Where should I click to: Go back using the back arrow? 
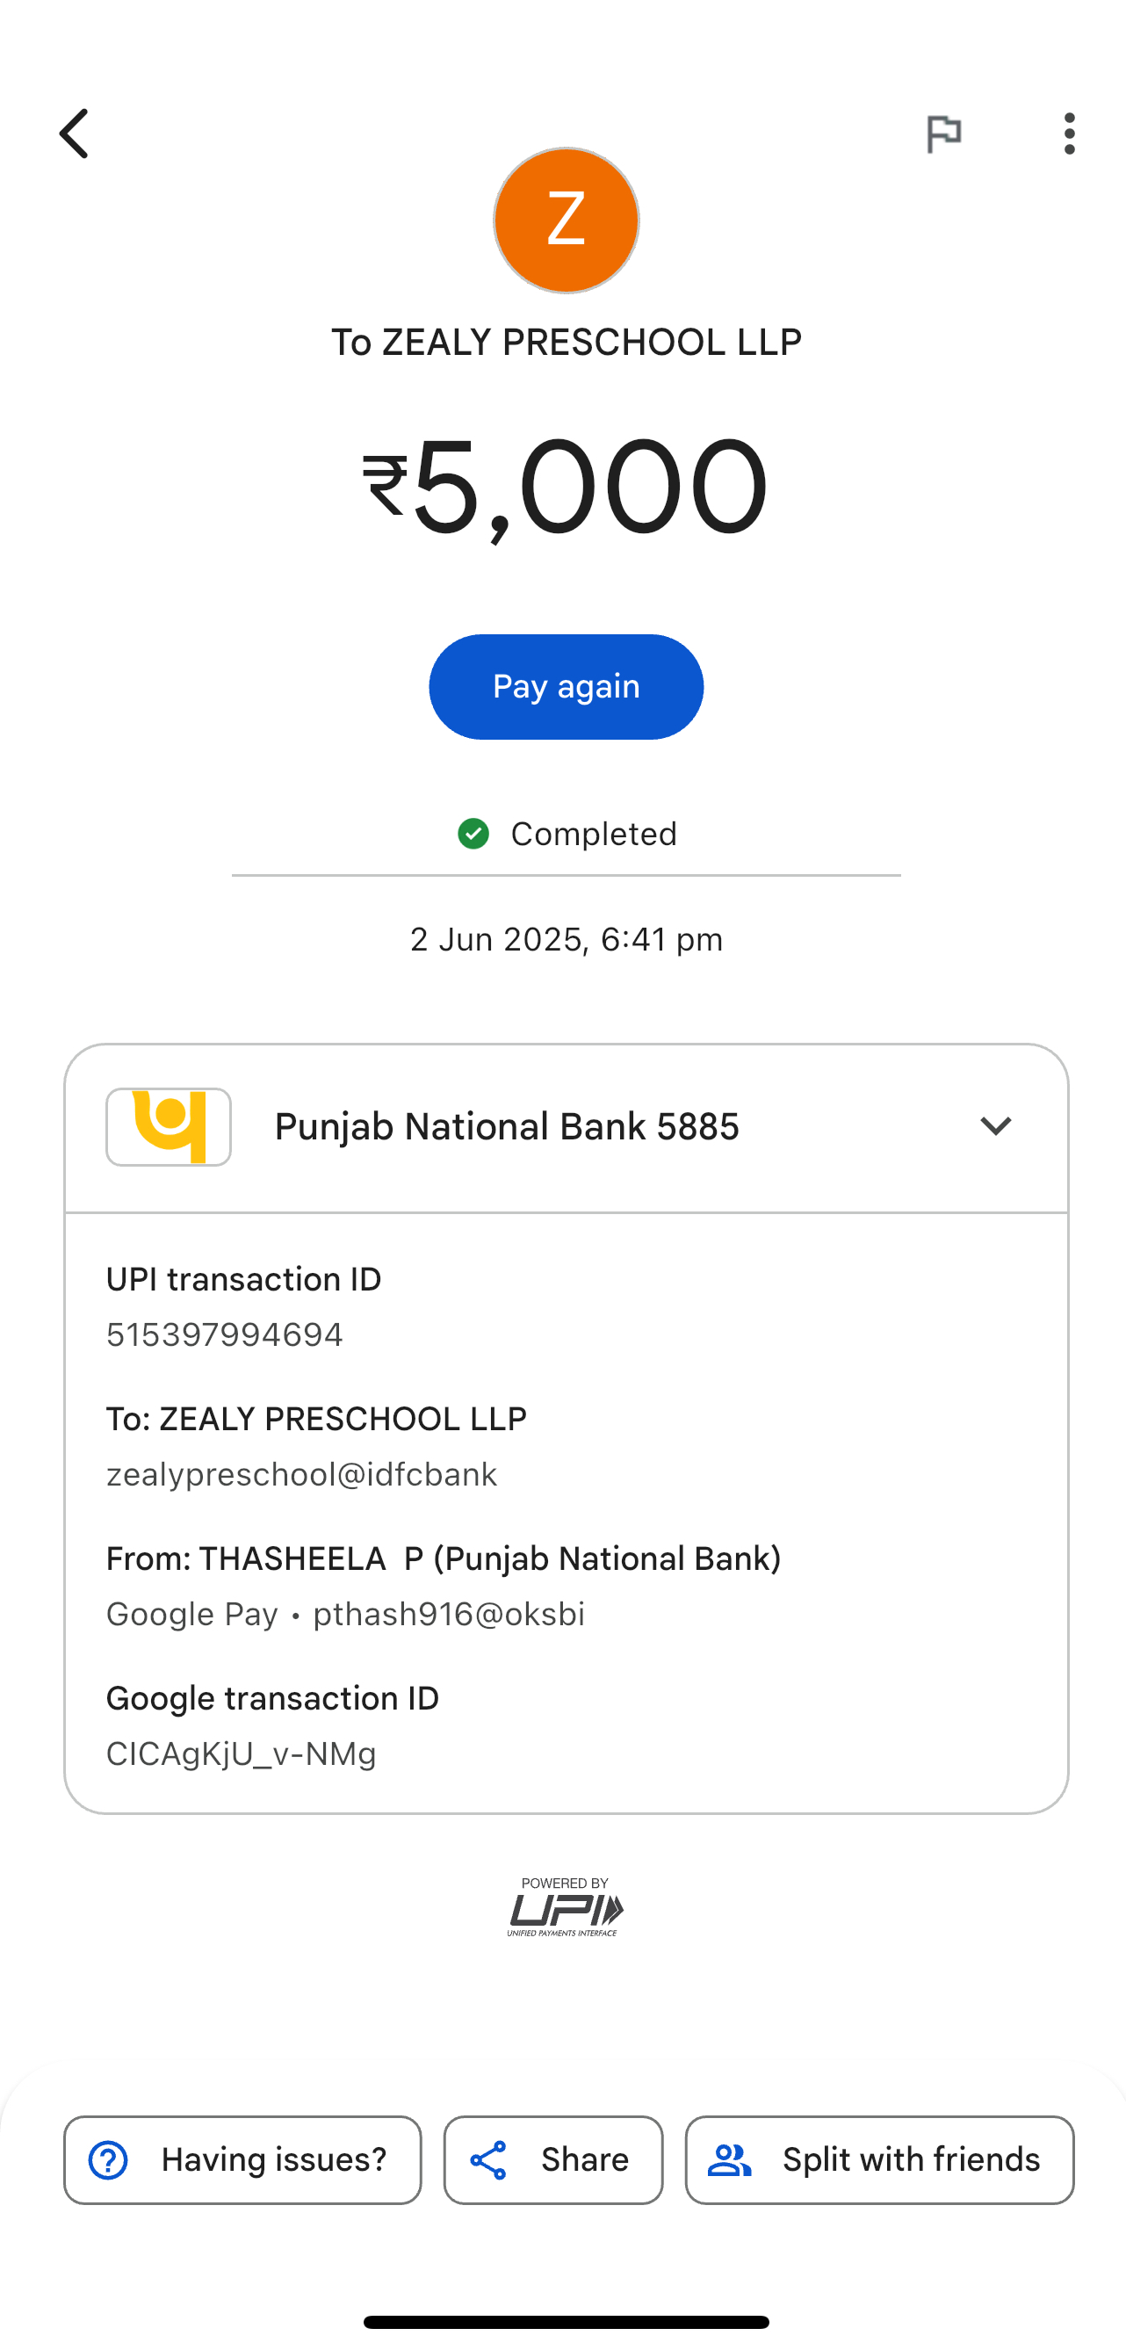[x=75, y=134]
